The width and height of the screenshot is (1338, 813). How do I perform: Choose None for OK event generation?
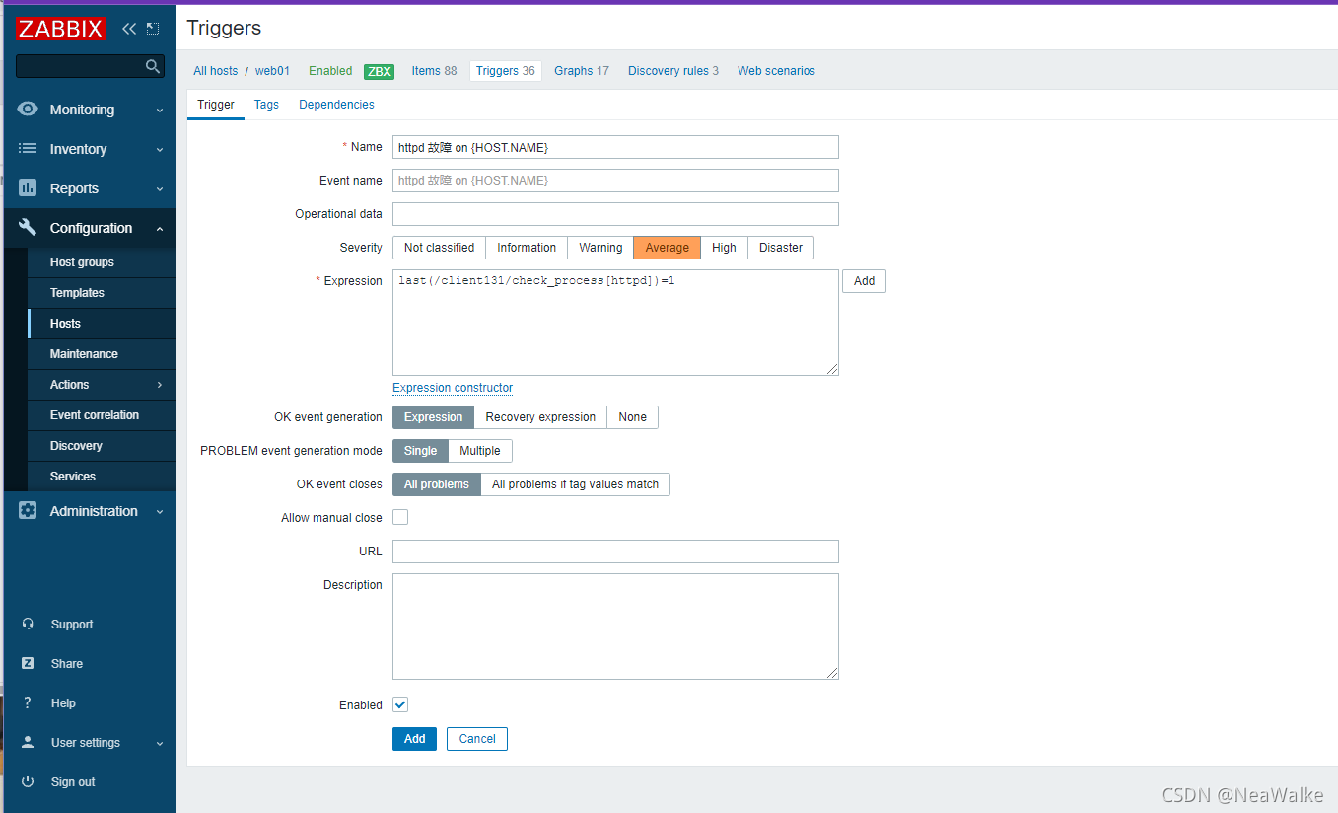pyautogui.click(x=633, y=417)
